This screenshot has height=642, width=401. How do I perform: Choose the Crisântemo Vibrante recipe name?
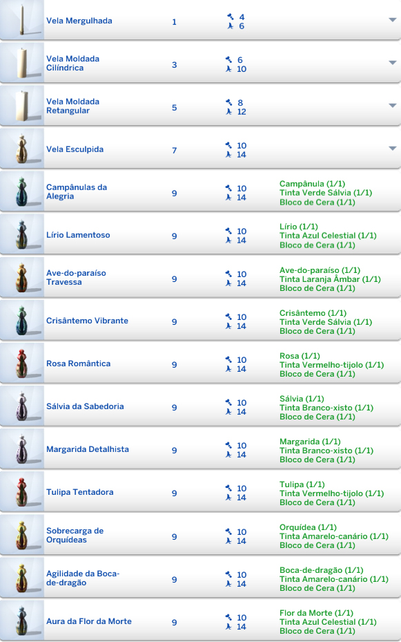click(x=87, y=321)
